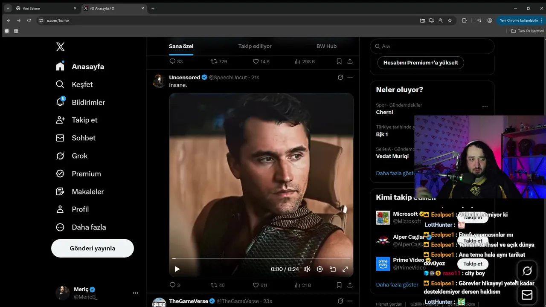
Task: Repost the upper post (729)
Action: point(219,61)
